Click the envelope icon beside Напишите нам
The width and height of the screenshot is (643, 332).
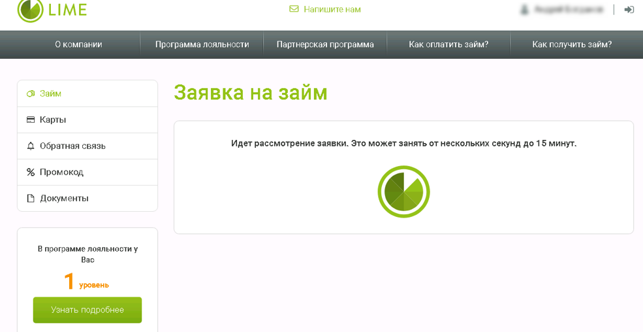[294, 9]
